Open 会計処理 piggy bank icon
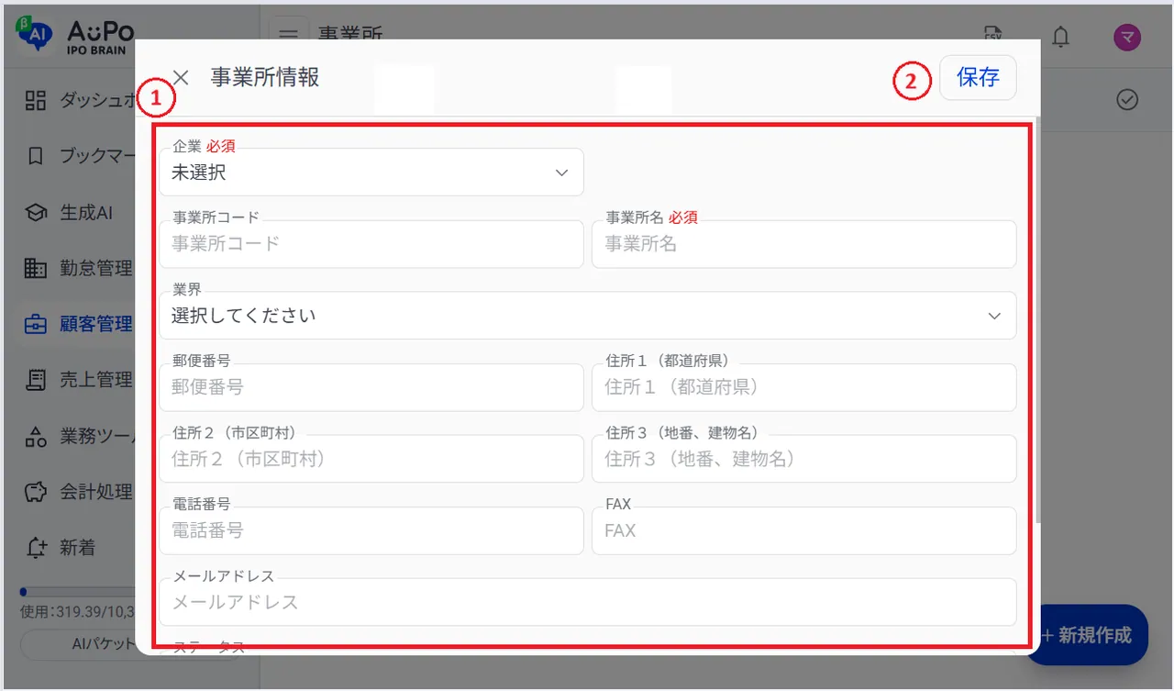 (35, 492)
